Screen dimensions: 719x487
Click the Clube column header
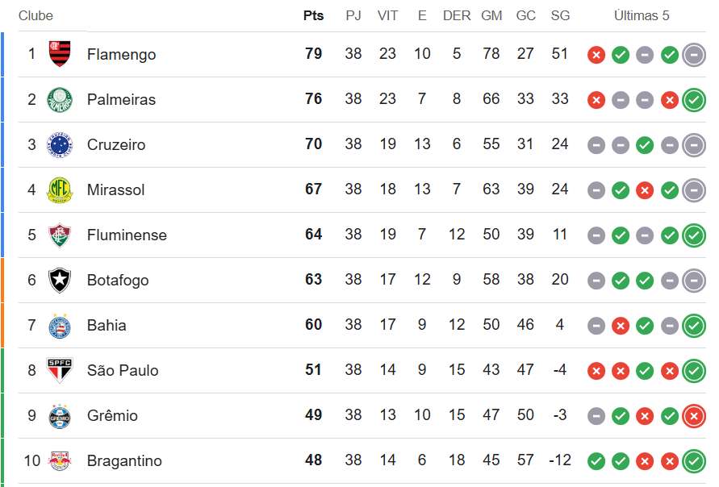[36, 16]
